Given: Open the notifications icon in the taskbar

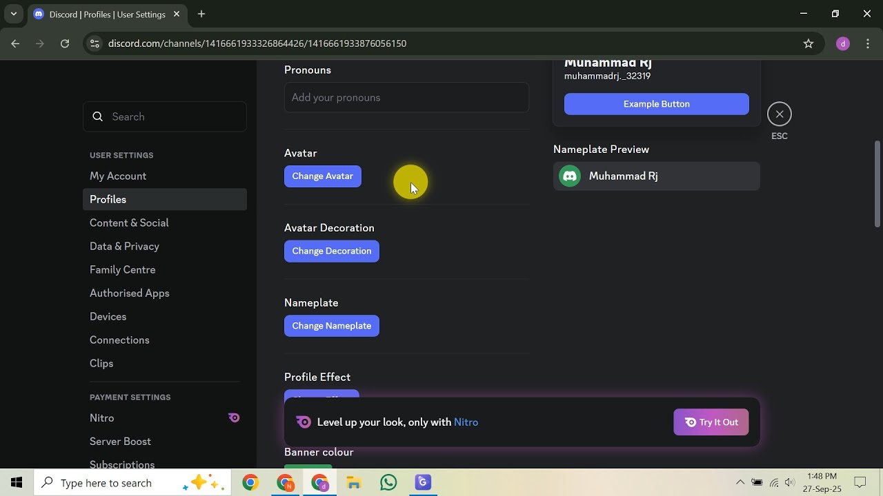Looking at the screenshot, I should tap(860, 483).
